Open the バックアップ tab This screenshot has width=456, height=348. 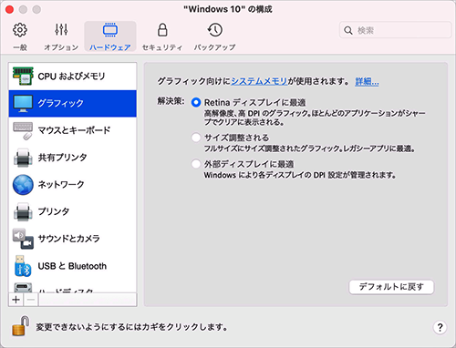click(214, 36)
